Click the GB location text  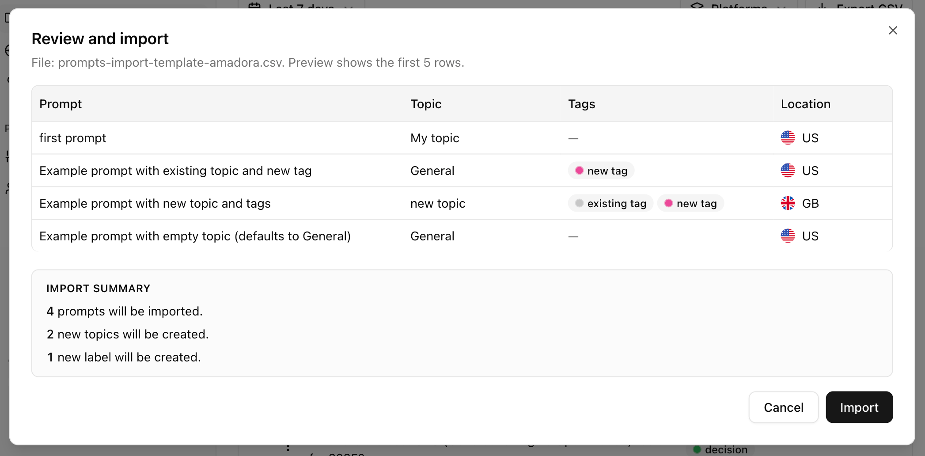(810, 203)
